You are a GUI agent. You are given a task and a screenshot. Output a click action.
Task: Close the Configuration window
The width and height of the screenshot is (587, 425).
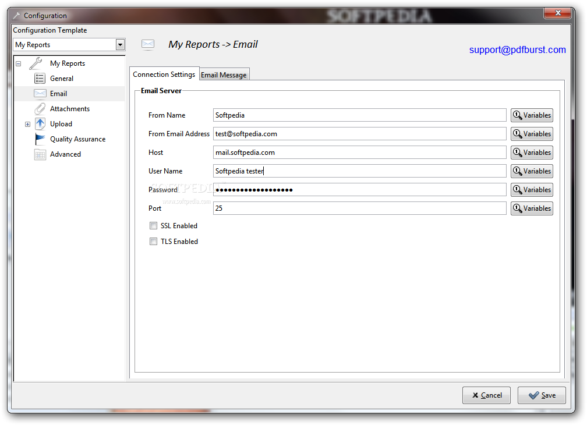click(557, 13)
